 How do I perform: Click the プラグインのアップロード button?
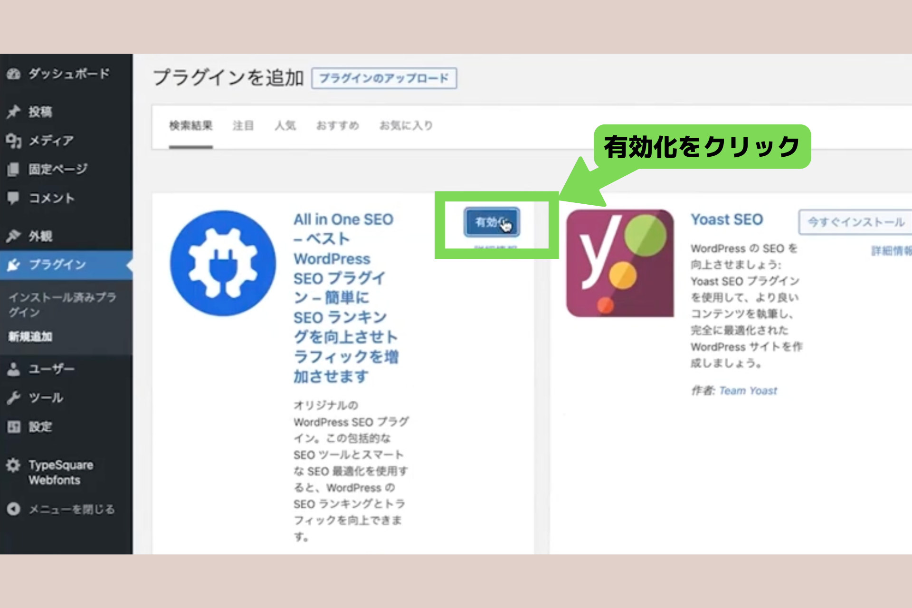[x=384, y=78]
